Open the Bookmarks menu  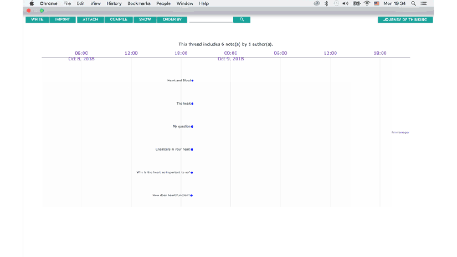138,3
